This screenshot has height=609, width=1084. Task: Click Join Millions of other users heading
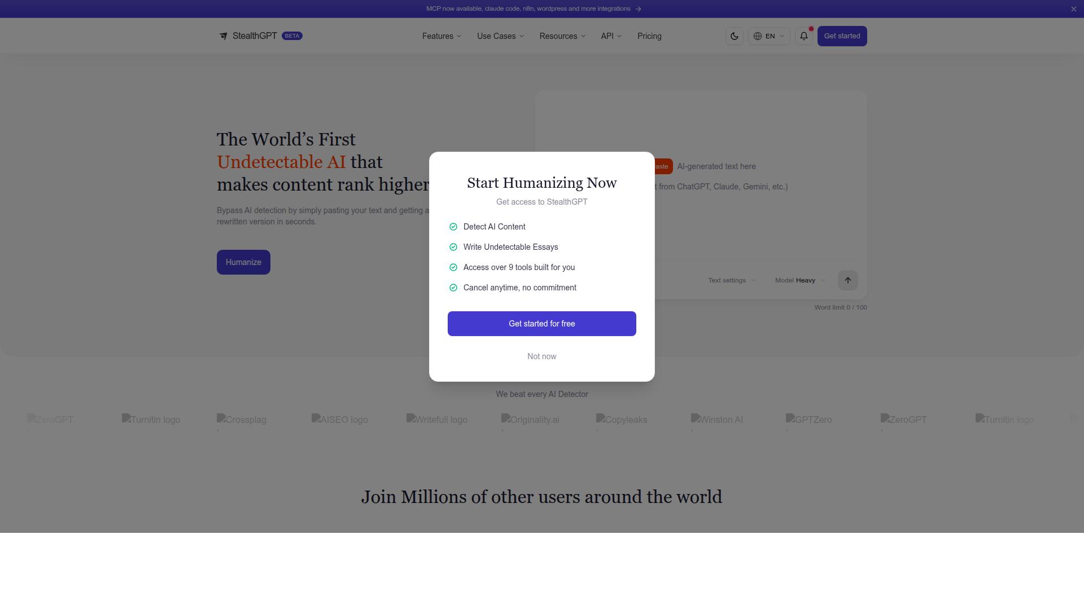click(541, 497)
